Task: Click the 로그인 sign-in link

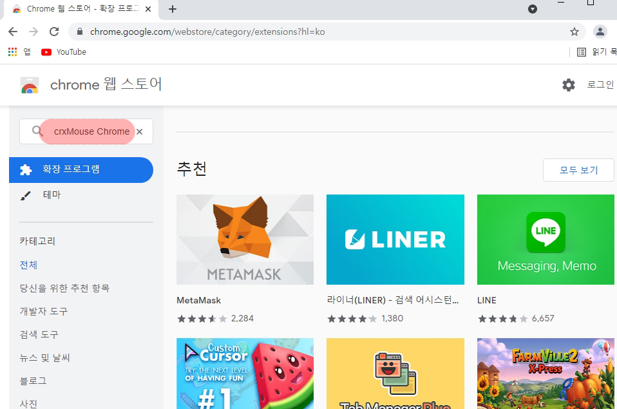Action: pos(600,84)
